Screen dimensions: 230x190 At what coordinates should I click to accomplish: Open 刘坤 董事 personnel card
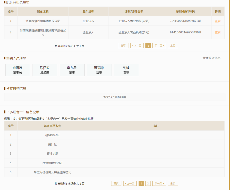pos(126,70)
